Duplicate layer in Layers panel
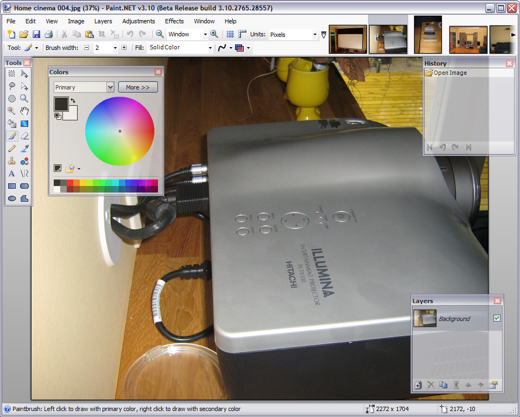The height and width of the screenshot is (417, 520). pos(443,385)
